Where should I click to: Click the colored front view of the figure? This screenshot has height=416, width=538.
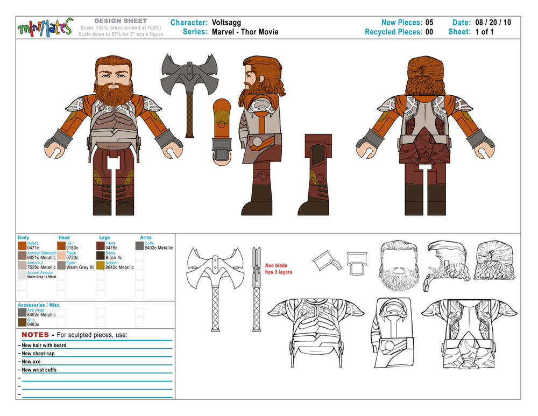coord(114,136)
